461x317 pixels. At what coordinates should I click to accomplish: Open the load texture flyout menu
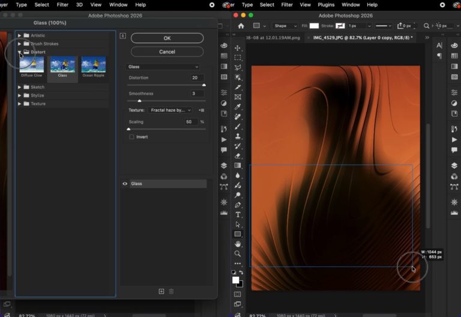202,110
